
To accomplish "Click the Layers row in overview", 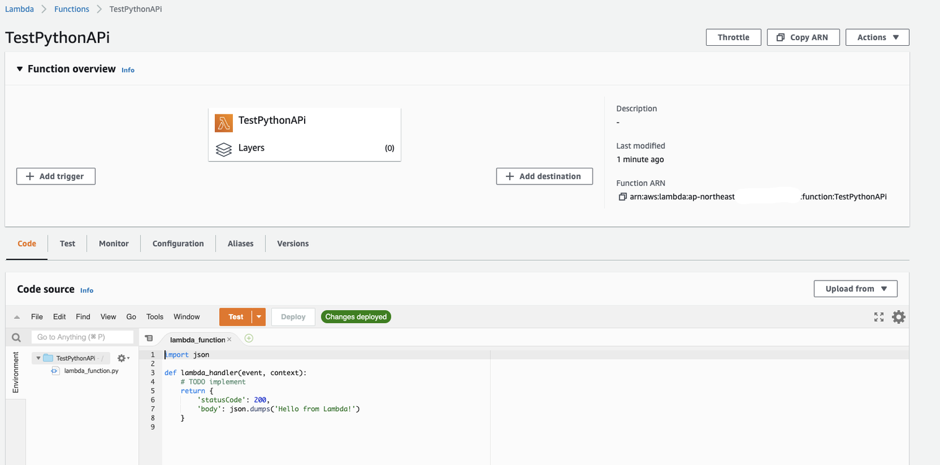I will (x=305, y=148).
